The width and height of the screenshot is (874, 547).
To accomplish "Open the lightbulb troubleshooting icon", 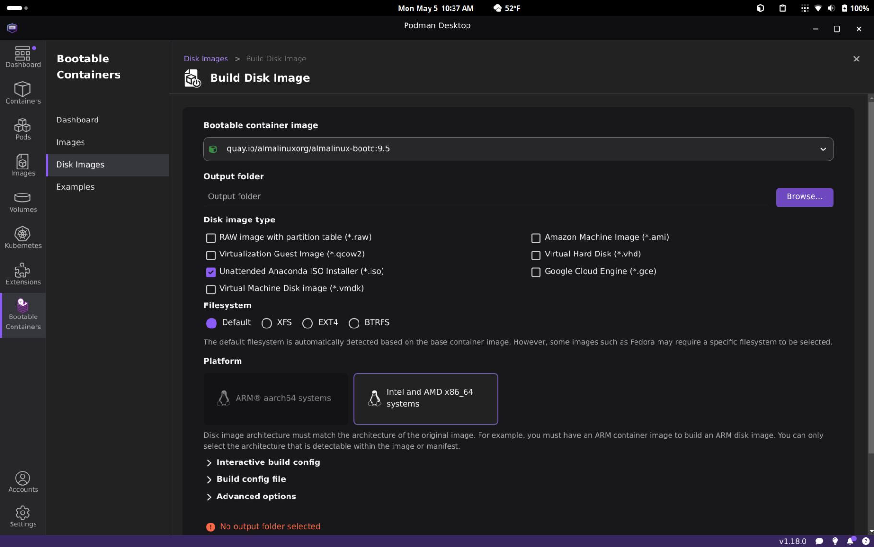I will (835, 541).
